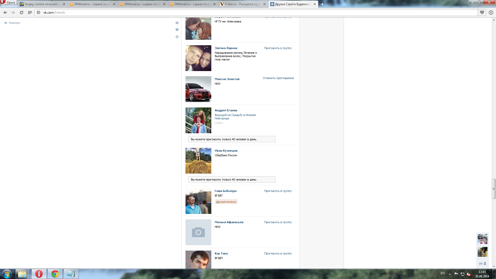The image size is (496, 279).
Task: Open the Opera main menu button
Action: coord(9,3)
